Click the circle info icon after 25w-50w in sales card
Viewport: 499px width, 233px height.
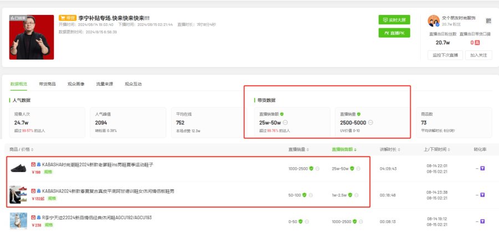(285, 122)
